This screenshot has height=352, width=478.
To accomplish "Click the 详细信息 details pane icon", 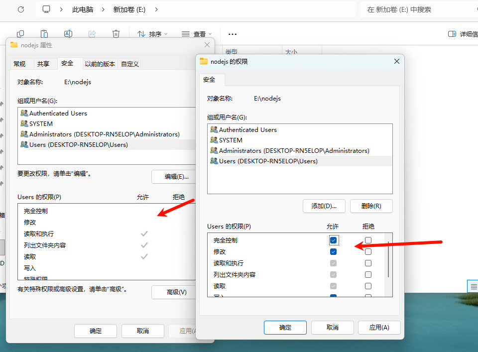I will 452,34.
